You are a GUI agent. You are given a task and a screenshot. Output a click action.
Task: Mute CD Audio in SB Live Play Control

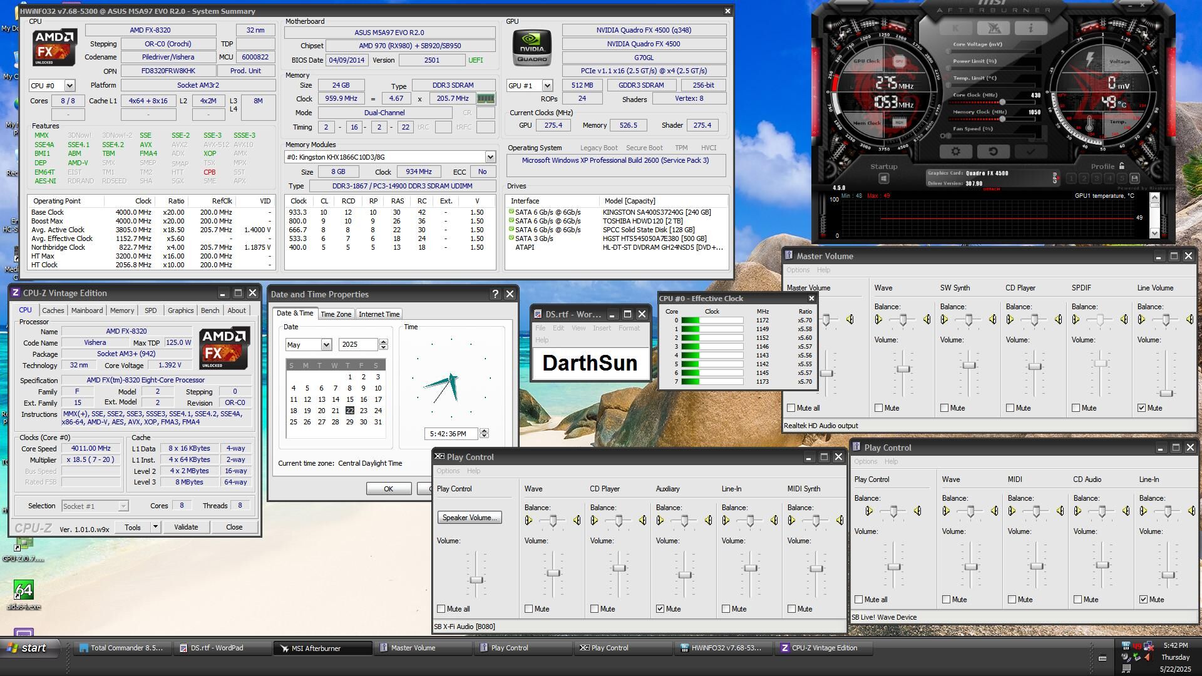[1078, 600]
